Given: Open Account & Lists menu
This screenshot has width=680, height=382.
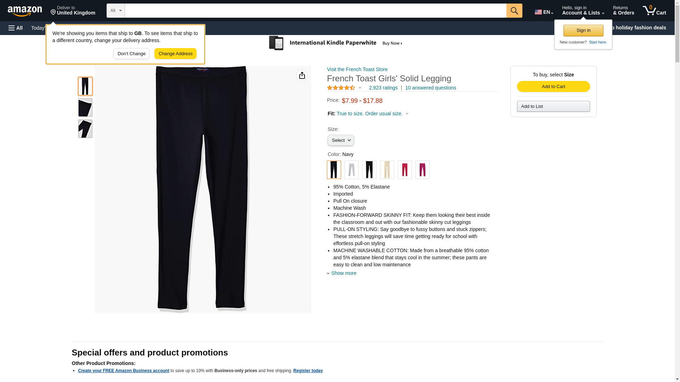Looking at the screenshot, I should (583, 11).
